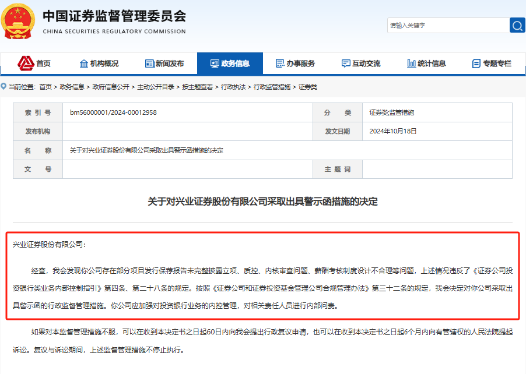
Task: Click 行政监管措施 breadcrumb link
Action: [x=272, y=87]
